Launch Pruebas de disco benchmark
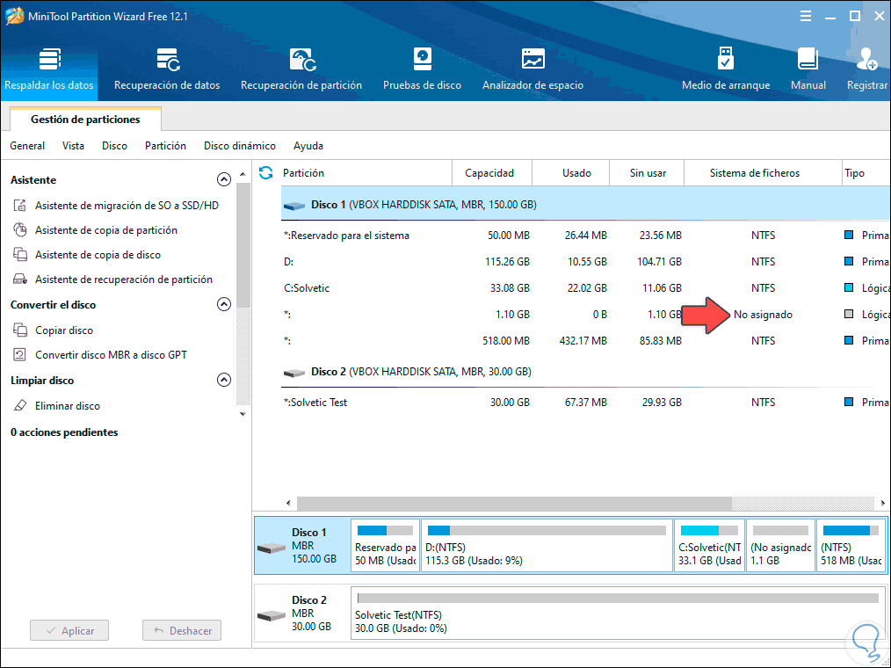The image size is (891, 668). click(x=422, y=60)
